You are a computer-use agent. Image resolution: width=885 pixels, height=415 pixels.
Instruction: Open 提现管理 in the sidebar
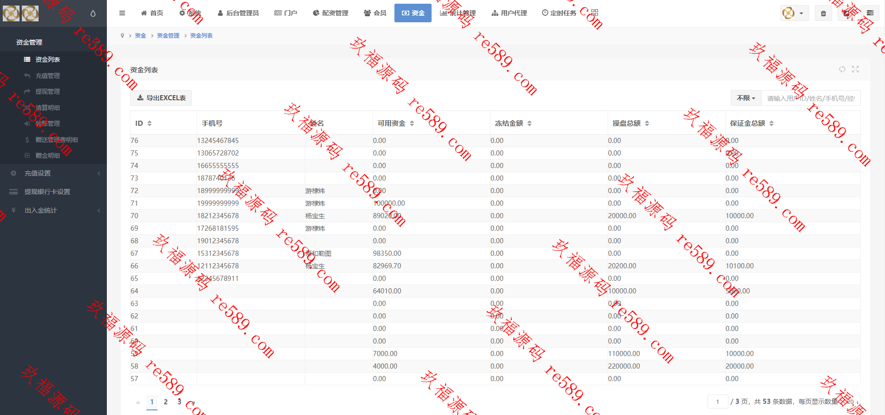pos(53,91)
